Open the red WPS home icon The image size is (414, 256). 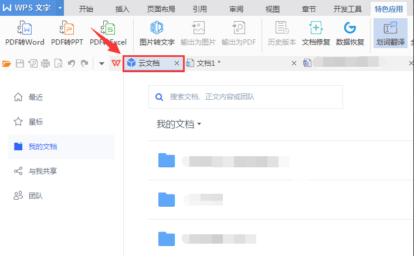click(x=116, y=63)
